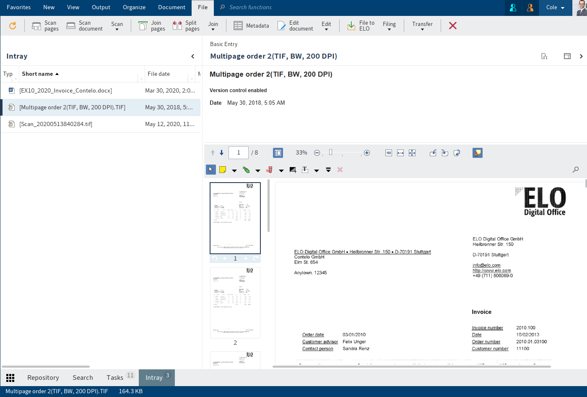Collapse the Intray panel with the chevron
The height and width of the screenshot is (397, 587).
(193, 56)
